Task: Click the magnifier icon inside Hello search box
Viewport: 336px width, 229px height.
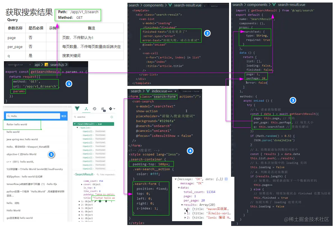Action: 9,116
